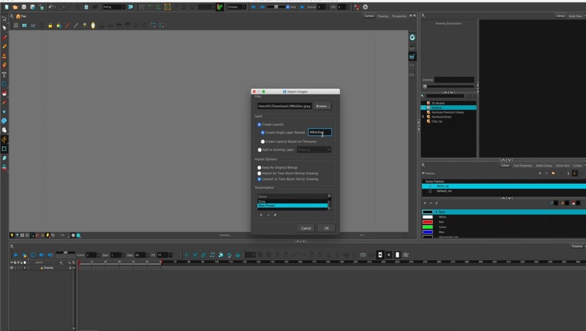Switch to the Tool Properties tab

tap(522, 165)
